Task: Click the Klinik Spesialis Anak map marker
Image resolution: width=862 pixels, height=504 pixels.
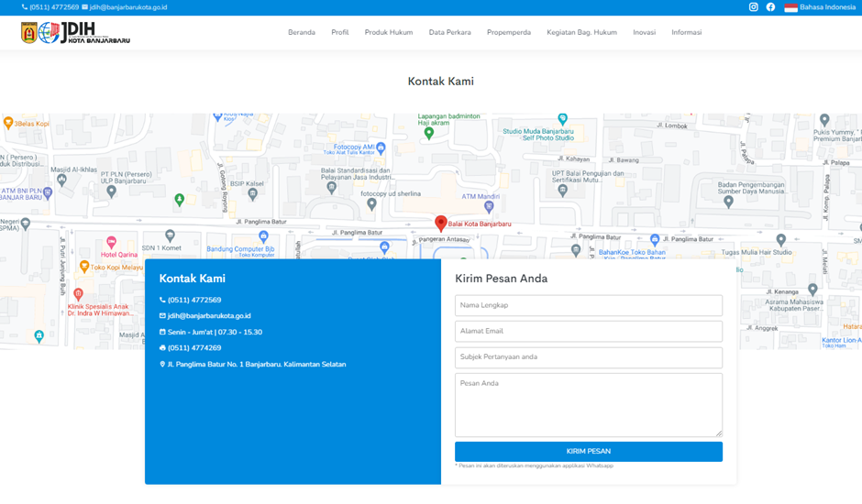Action: [x=78, y=294]
